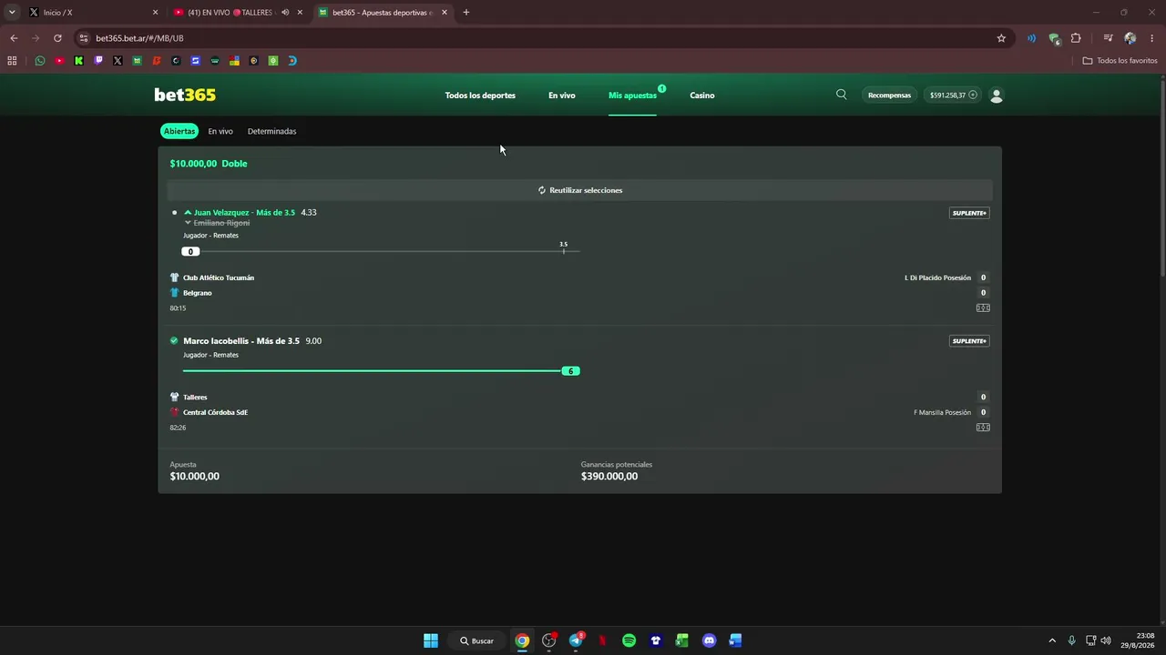Select the Determinadas filter
Image resolution: width=1166 pixels, height=655 pixels.
coord(271,131)
